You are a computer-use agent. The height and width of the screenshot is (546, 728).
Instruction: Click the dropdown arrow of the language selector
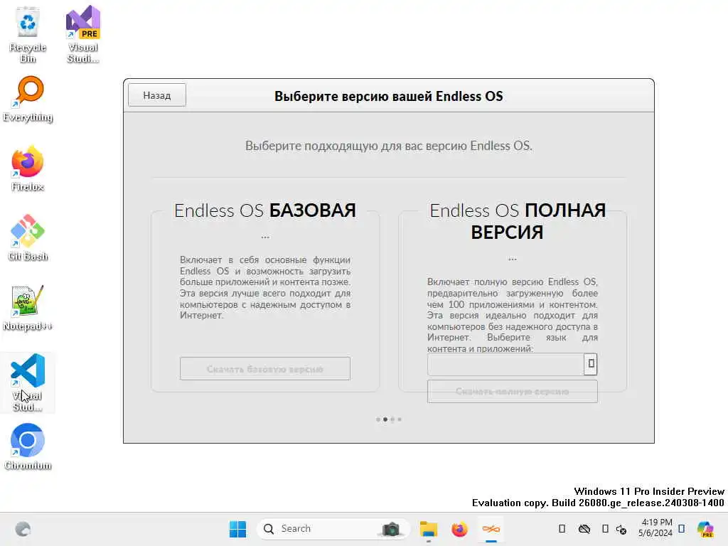[591, 364]
